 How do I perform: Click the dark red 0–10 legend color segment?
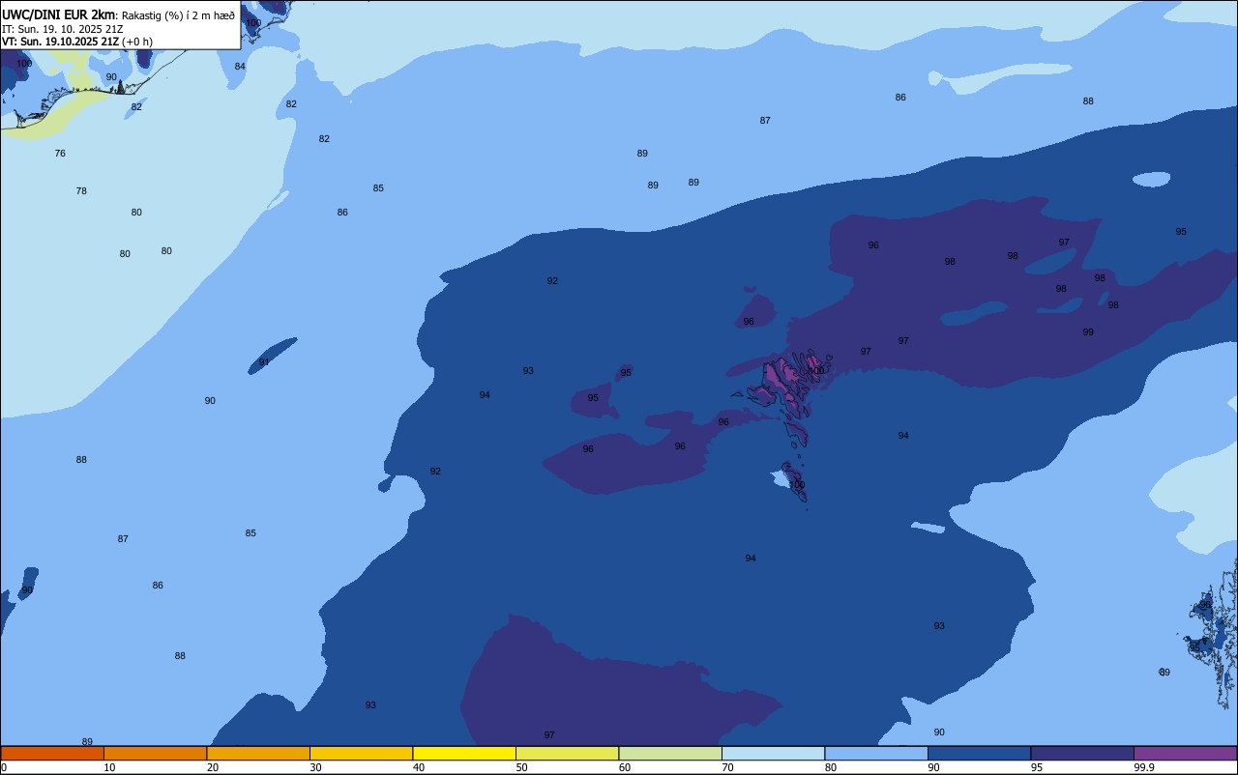[52, 753]
